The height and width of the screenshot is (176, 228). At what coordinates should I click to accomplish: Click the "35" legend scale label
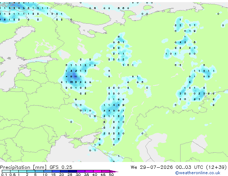pos(86,175)
